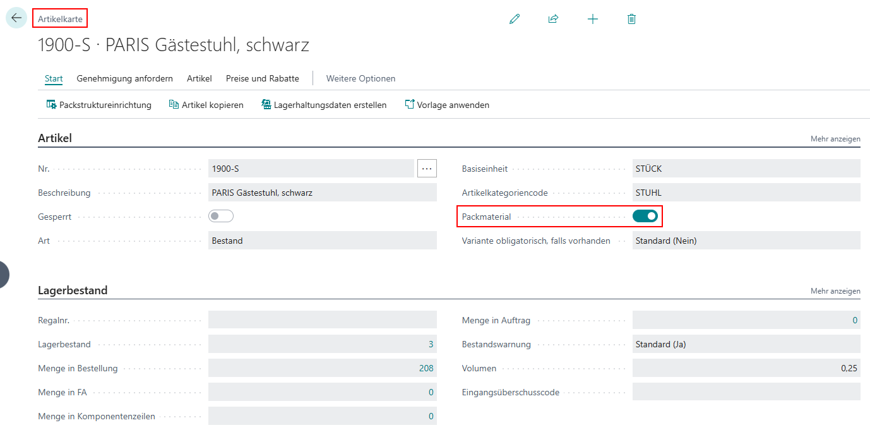Click the Artikelkarte page caption
Image resolution: width=870 pixels, height=442 pixels.
[x=60, y=19]
